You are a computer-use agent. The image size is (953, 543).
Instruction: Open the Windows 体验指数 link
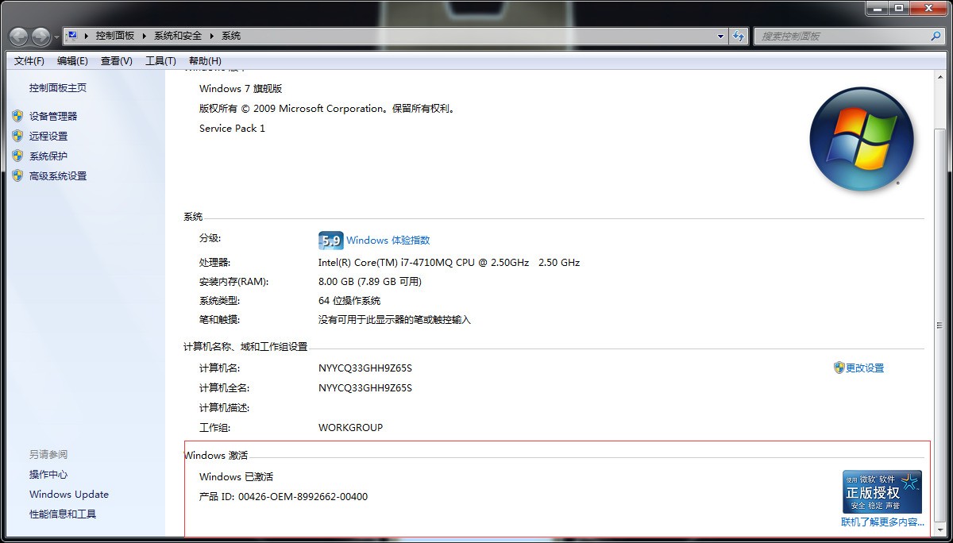(388, 241)
